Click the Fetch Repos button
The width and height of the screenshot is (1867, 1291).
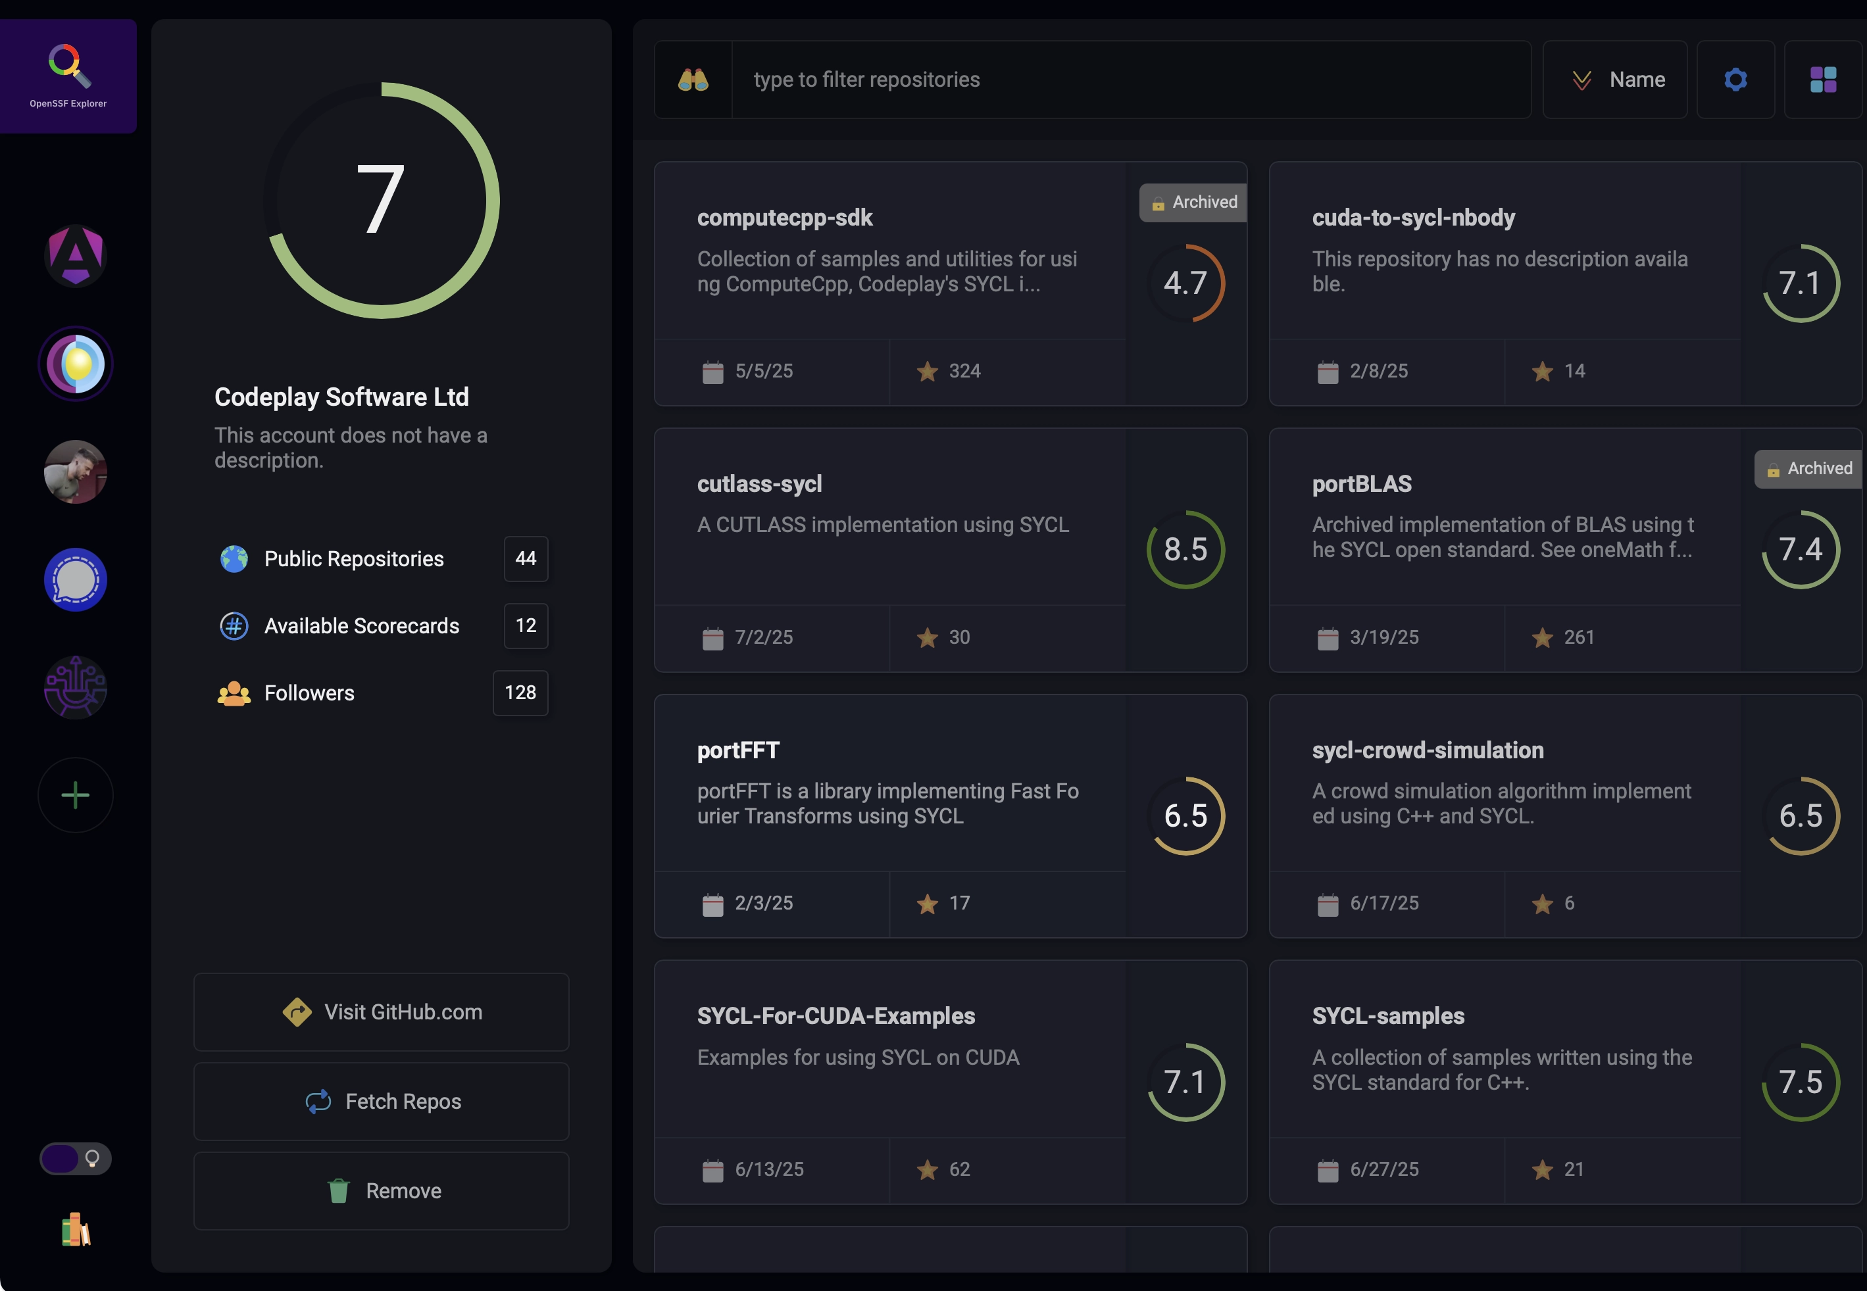381,1102
